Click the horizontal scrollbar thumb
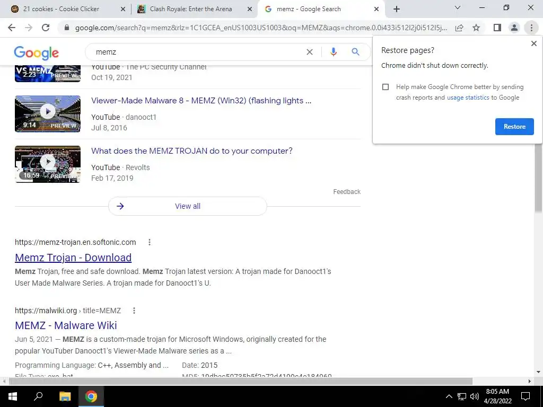The height and width of the screenshot is (407, 543). (241, 382)
